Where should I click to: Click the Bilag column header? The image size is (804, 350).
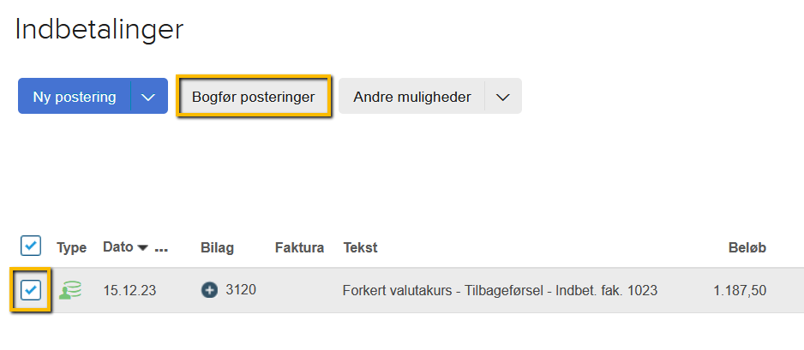click(217, 248)
